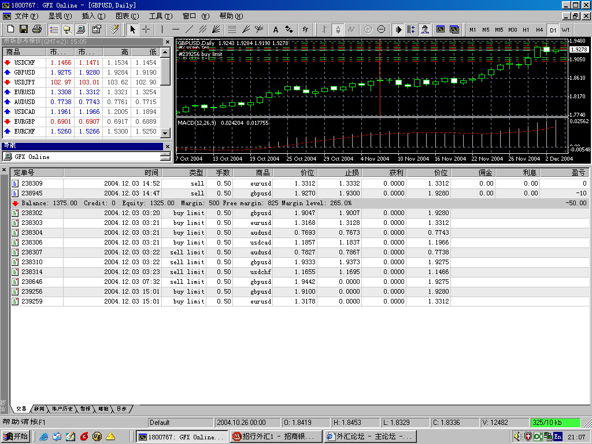Select the Fibonacci fan tool
This screenshot has width=592, height=444.
246,29
